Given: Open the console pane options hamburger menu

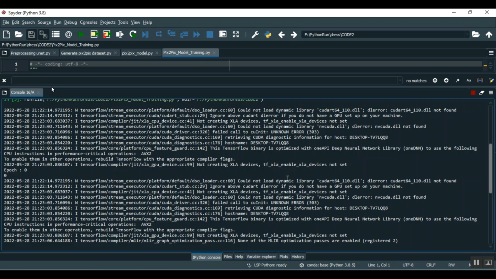Looking at the screenshot, I should tap(491, 93).
